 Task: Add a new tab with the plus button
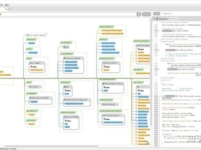click(10, 9)
